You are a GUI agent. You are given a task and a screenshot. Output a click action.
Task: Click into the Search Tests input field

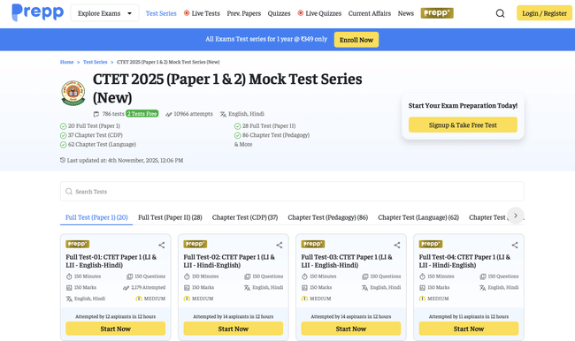pyautogui.click(x=292, y=192)
